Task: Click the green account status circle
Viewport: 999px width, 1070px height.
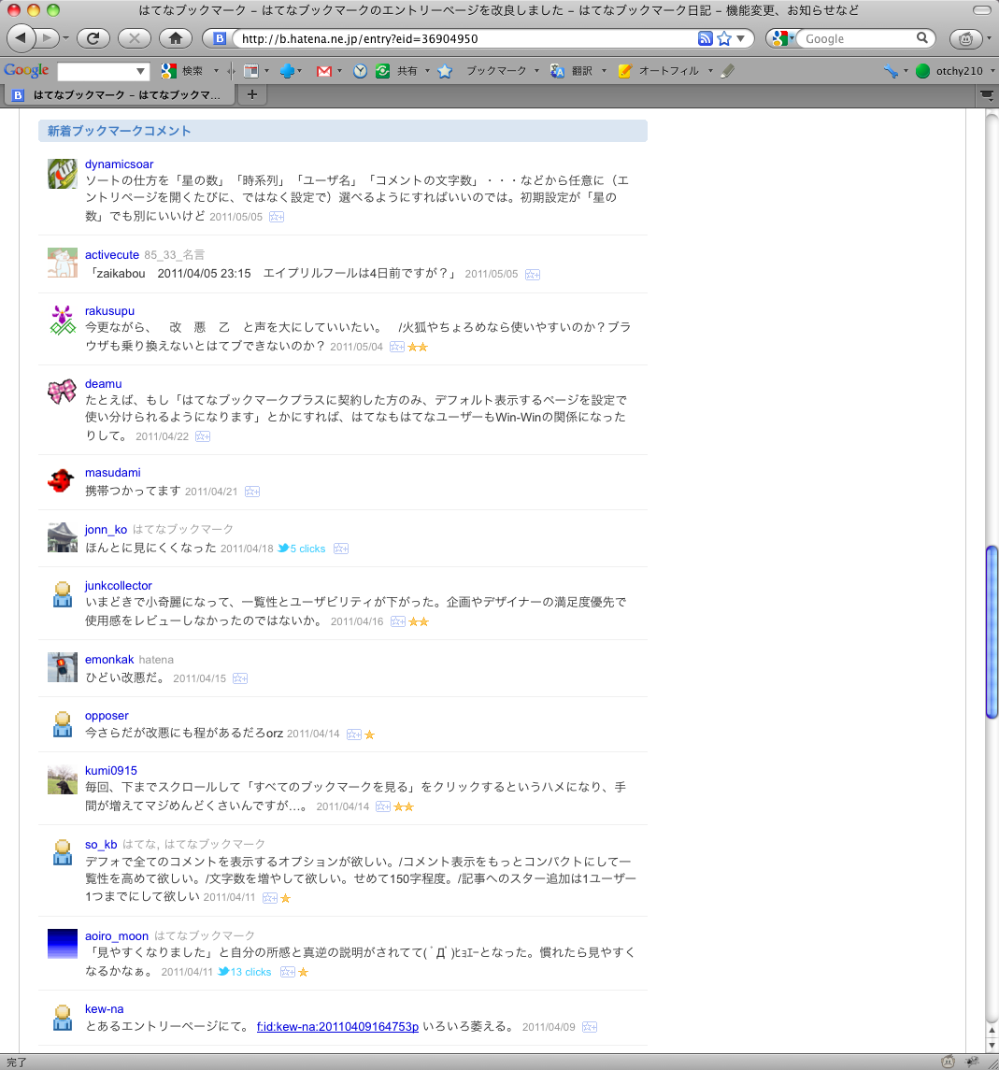Action: 922,71
